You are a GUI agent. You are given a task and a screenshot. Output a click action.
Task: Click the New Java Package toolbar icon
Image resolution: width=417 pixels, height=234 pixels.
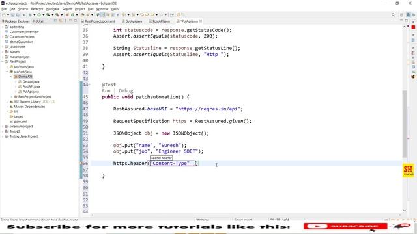tap(67, 15)
